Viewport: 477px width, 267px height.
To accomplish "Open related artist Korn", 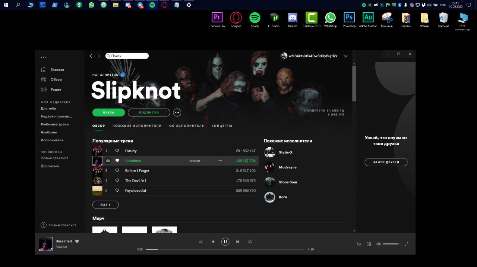I will (x=283, y=197).
